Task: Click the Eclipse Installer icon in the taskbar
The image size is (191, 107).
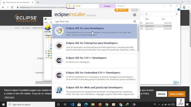Action: (134, 104)
